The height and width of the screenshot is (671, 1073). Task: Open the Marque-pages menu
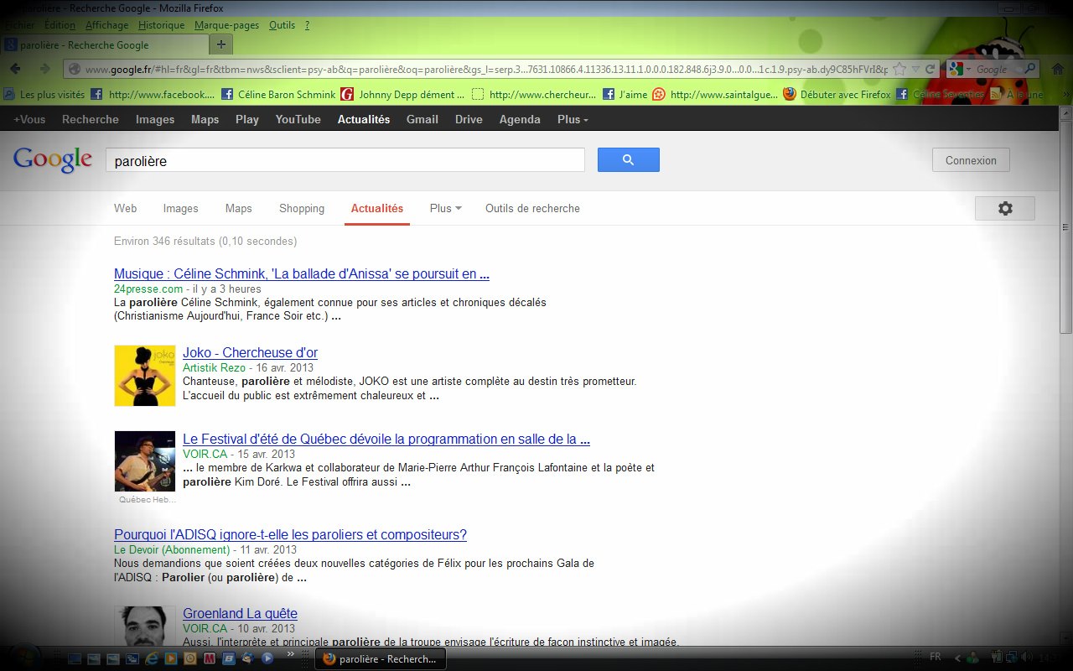[226, 25]
